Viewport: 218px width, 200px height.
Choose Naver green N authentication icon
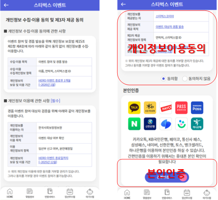click(x=134, y=124)
